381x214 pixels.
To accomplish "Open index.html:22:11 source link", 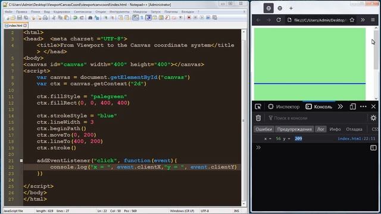I will 357,139.
